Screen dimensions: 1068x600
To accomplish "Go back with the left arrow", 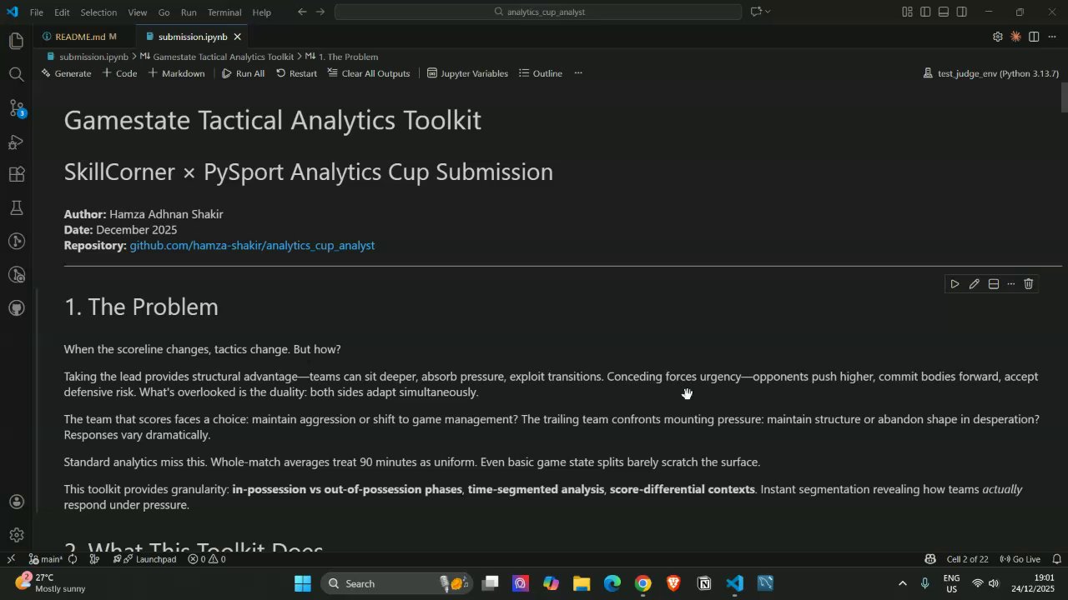I will 302,12.
